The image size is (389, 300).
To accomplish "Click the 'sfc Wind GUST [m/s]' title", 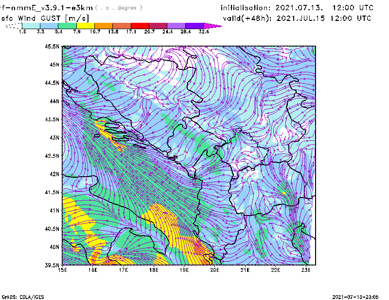I will [x=45, y=18].
